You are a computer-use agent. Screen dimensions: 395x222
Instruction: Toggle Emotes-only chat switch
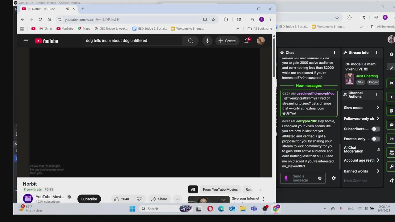click(x=376, y=139)
